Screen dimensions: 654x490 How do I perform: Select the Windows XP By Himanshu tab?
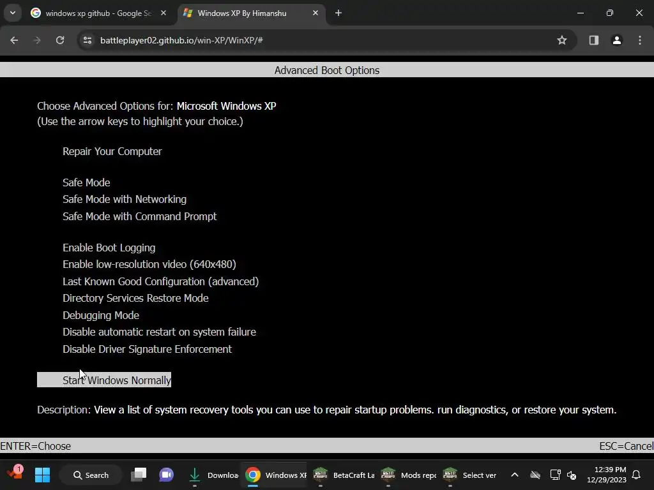click(252, 13)
